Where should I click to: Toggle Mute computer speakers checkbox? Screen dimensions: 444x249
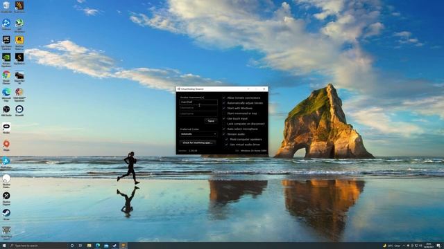(x=227, y=139)
